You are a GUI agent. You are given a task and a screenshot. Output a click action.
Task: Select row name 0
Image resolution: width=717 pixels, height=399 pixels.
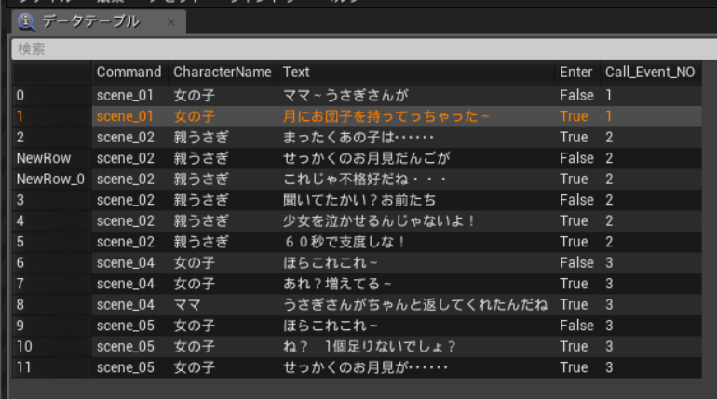pyautogui.click(x=20, y=96)
